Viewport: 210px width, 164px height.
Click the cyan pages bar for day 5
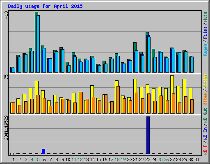38,44
